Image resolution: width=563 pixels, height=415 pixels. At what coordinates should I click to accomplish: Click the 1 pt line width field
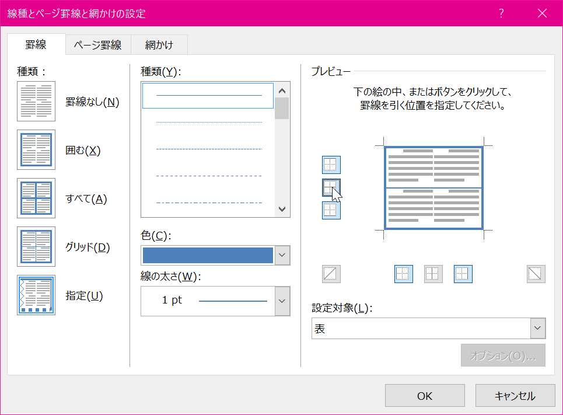(208, 301)
